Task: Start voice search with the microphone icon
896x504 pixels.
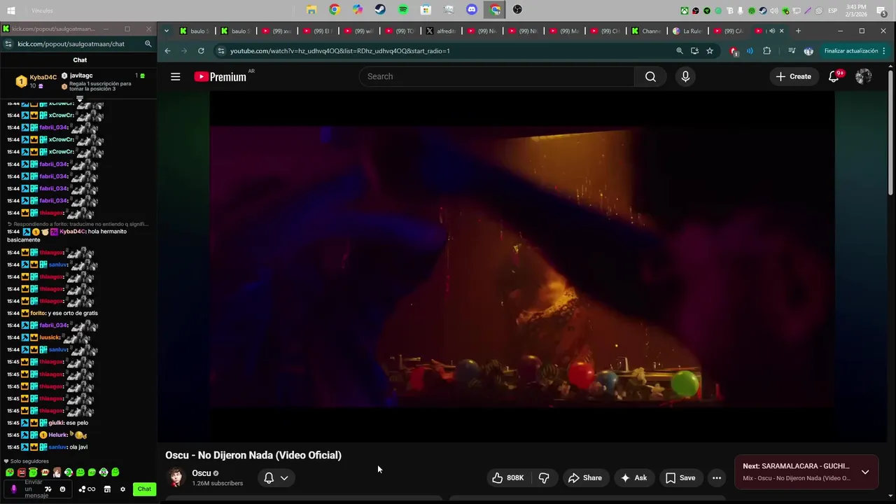Action: click(685, 76)
